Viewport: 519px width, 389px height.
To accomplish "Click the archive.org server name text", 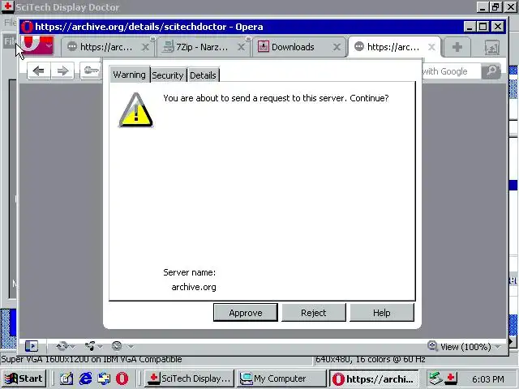I will (x=194, y=287).
